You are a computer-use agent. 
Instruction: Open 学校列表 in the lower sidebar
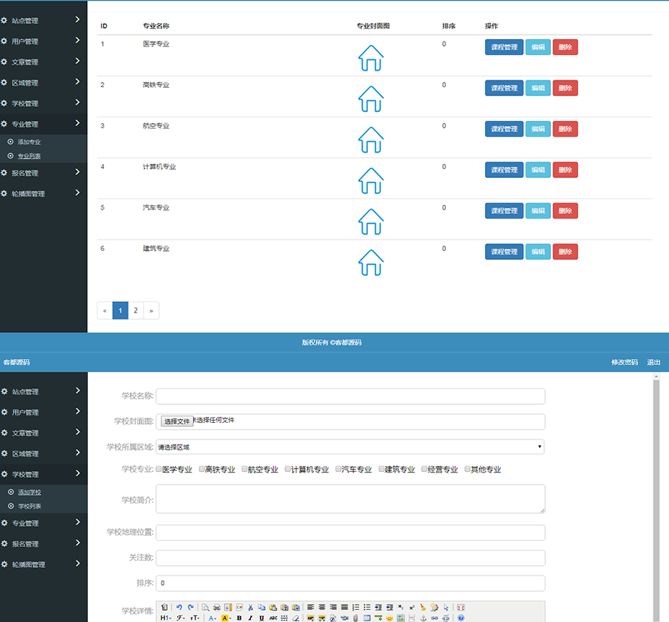29,506
